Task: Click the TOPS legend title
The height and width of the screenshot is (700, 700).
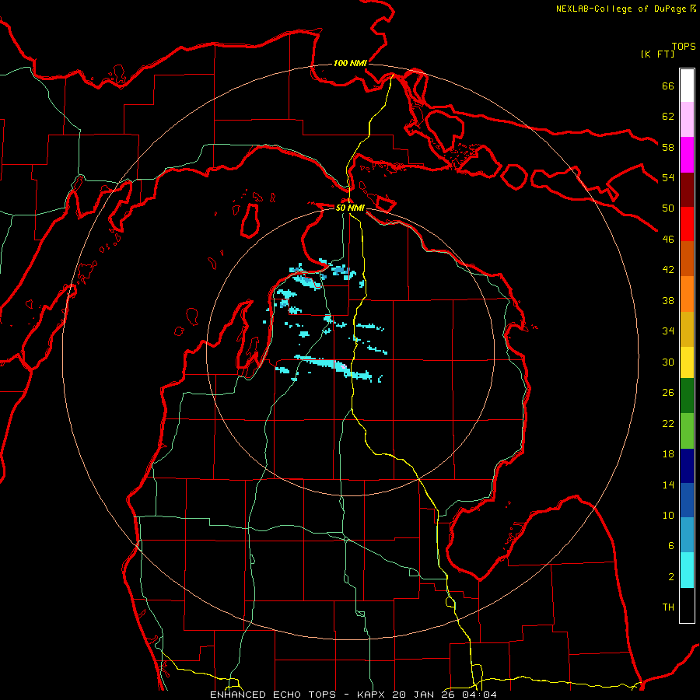Action: (684, 46)
